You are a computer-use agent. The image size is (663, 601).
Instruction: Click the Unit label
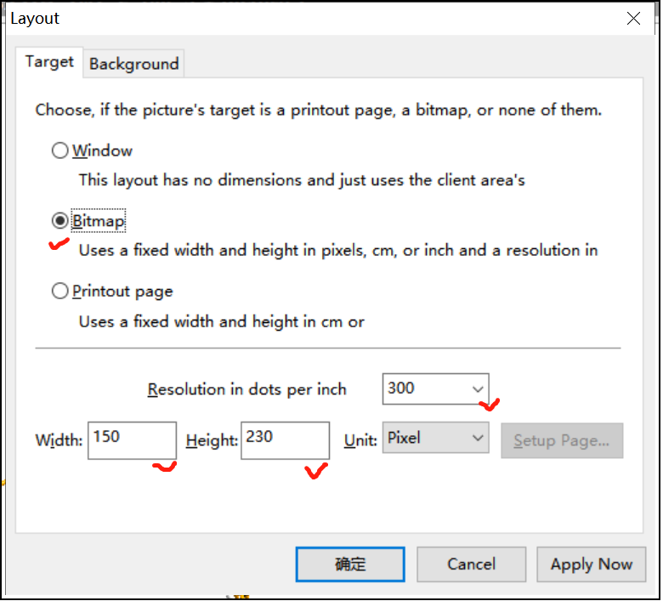[x=360, y=440]
